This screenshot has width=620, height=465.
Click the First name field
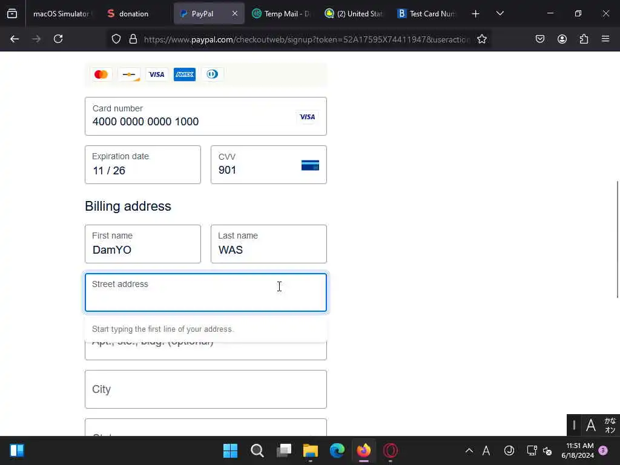click(143, 244)
